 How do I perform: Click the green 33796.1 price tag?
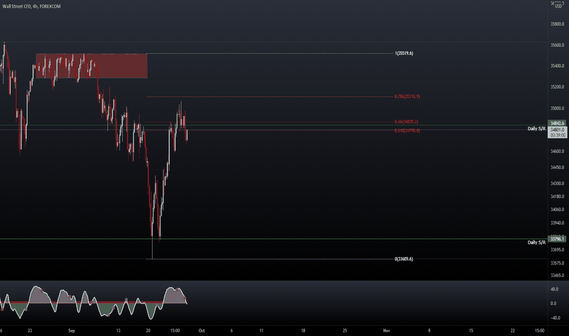tap(557, 239)
